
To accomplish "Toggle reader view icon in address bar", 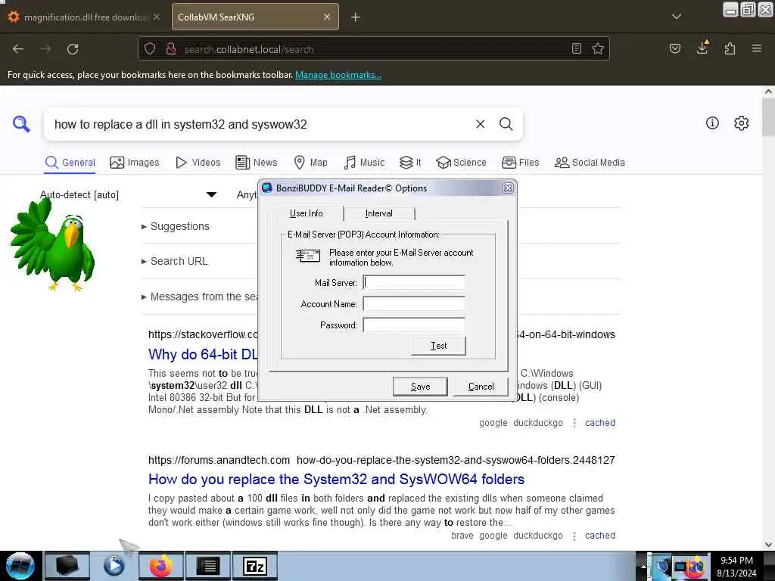I will tap(576, 48).
